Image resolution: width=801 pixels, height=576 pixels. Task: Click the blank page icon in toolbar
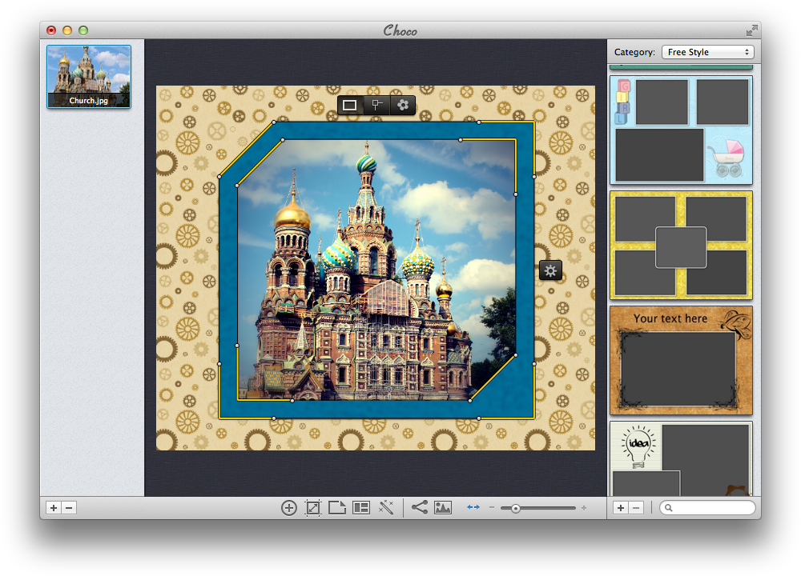(x=337, y=507)
